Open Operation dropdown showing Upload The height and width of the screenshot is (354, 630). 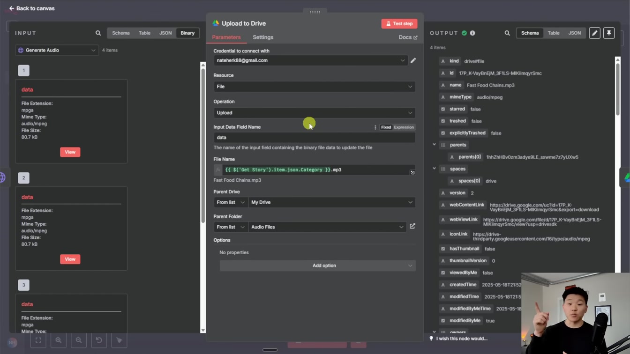(315, 113)
